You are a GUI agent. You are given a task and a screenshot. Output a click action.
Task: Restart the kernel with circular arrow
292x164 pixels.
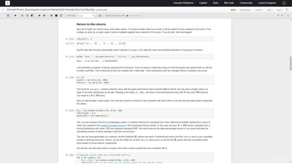[x=61, y=15]
